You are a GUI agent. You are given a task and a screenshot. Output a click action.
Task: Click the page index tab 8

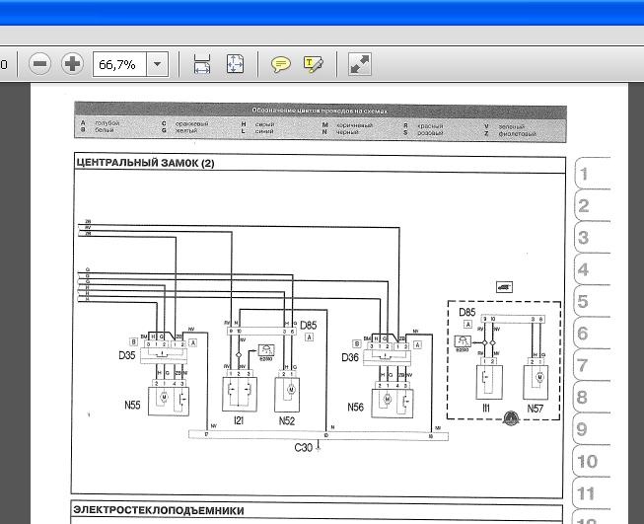tap(592, 397)
